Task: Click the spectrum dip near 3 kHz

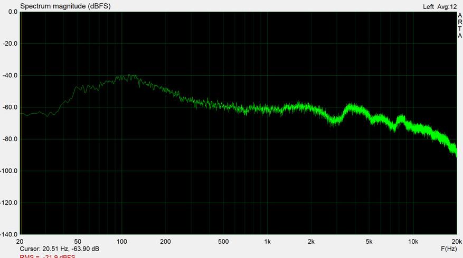Action: point(333,120)
